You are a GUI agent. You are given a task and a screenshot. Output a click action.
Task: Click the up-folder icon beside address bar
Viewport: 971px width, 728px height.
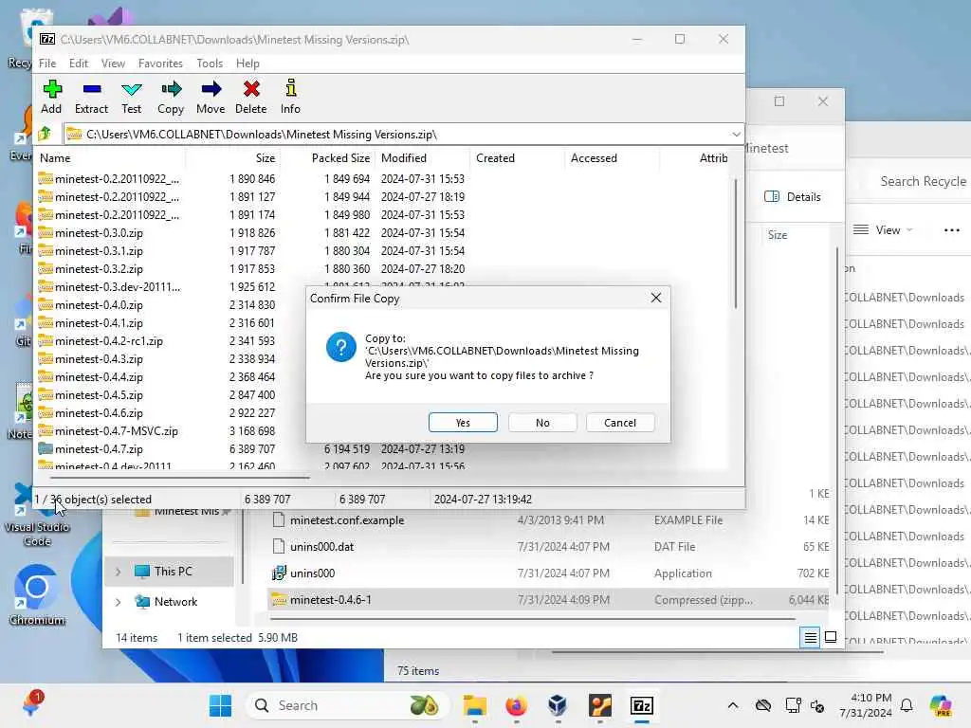(x=46, y=134)
